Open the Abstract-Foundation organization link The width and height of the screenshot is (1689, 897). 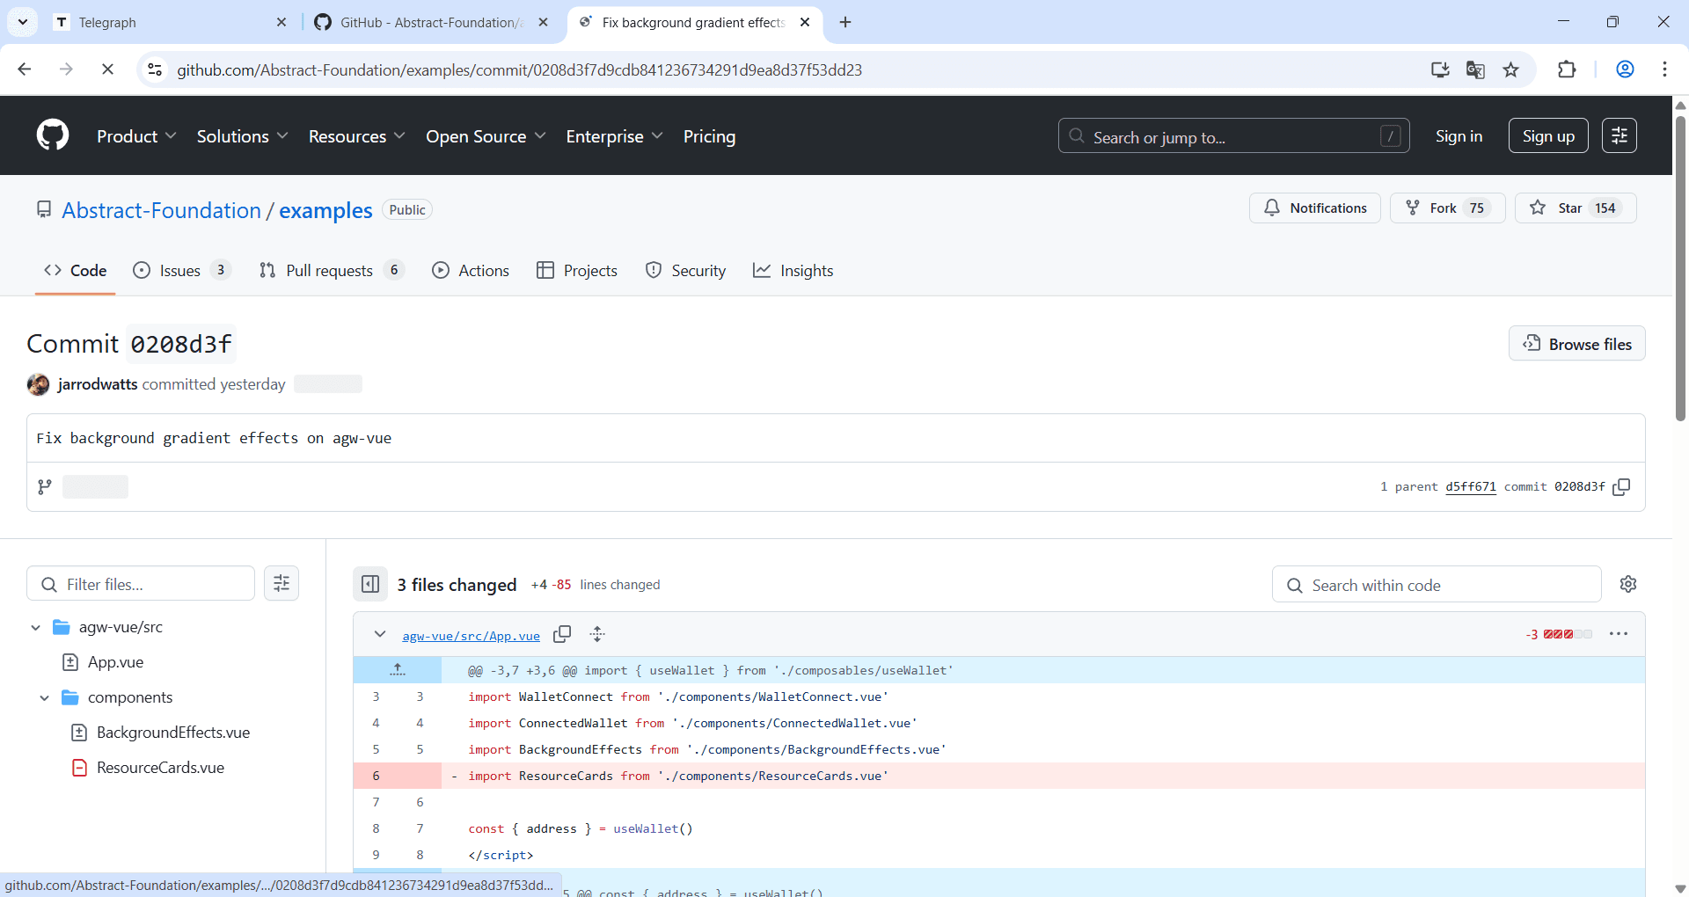click(161, 210)
